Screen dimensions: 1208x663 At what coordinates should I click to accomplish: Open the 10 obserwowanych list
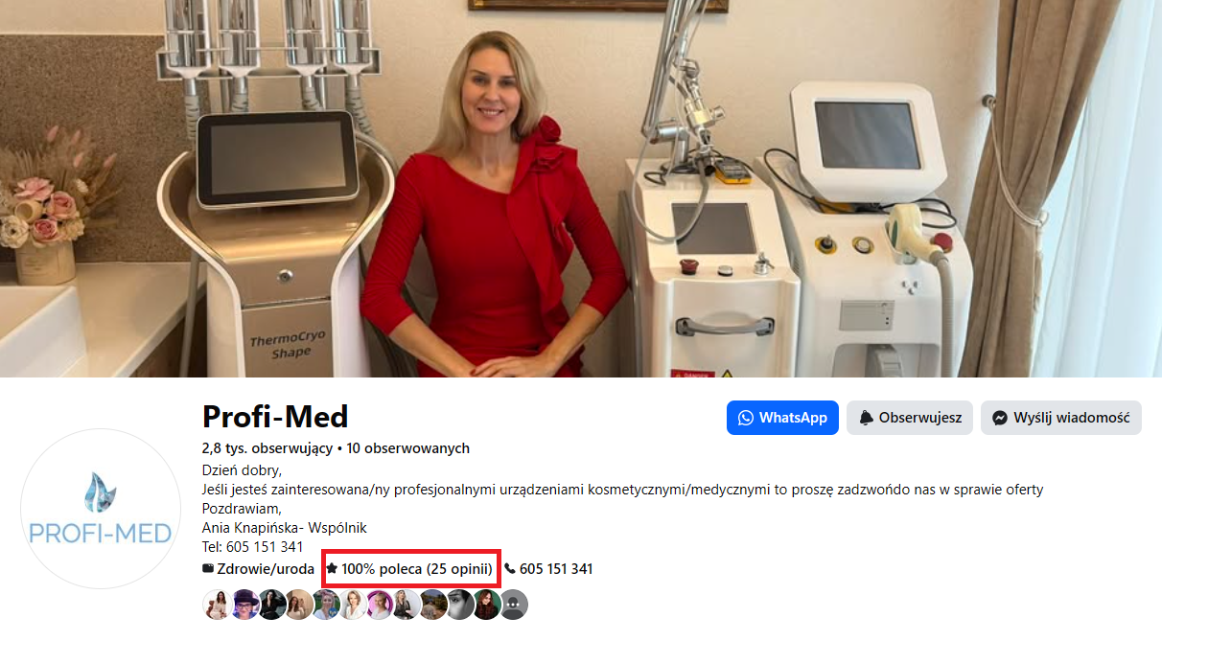tap(407, 448)
